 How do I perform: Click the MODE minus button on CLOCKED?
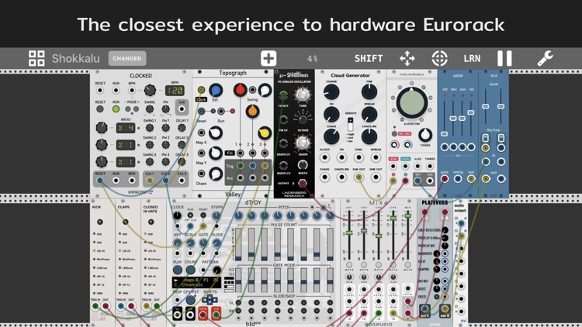[x=128, y=109]
